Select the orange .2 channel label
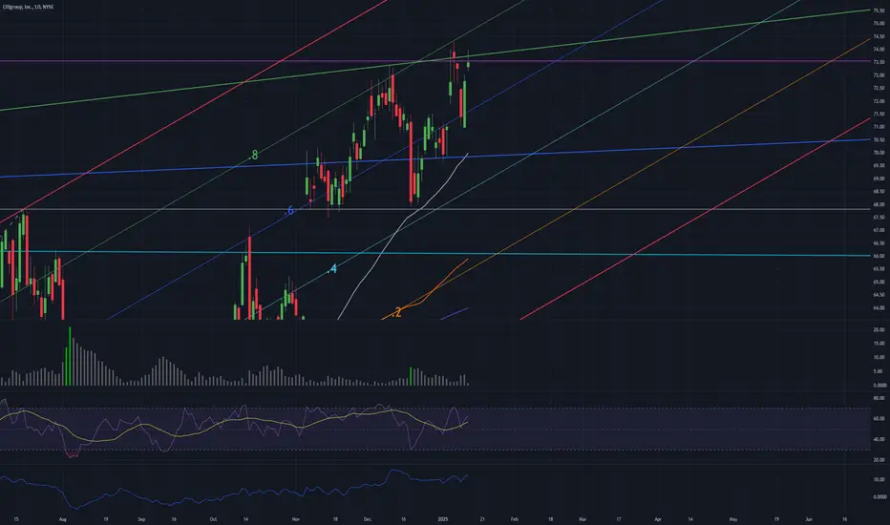 [396, 312]
